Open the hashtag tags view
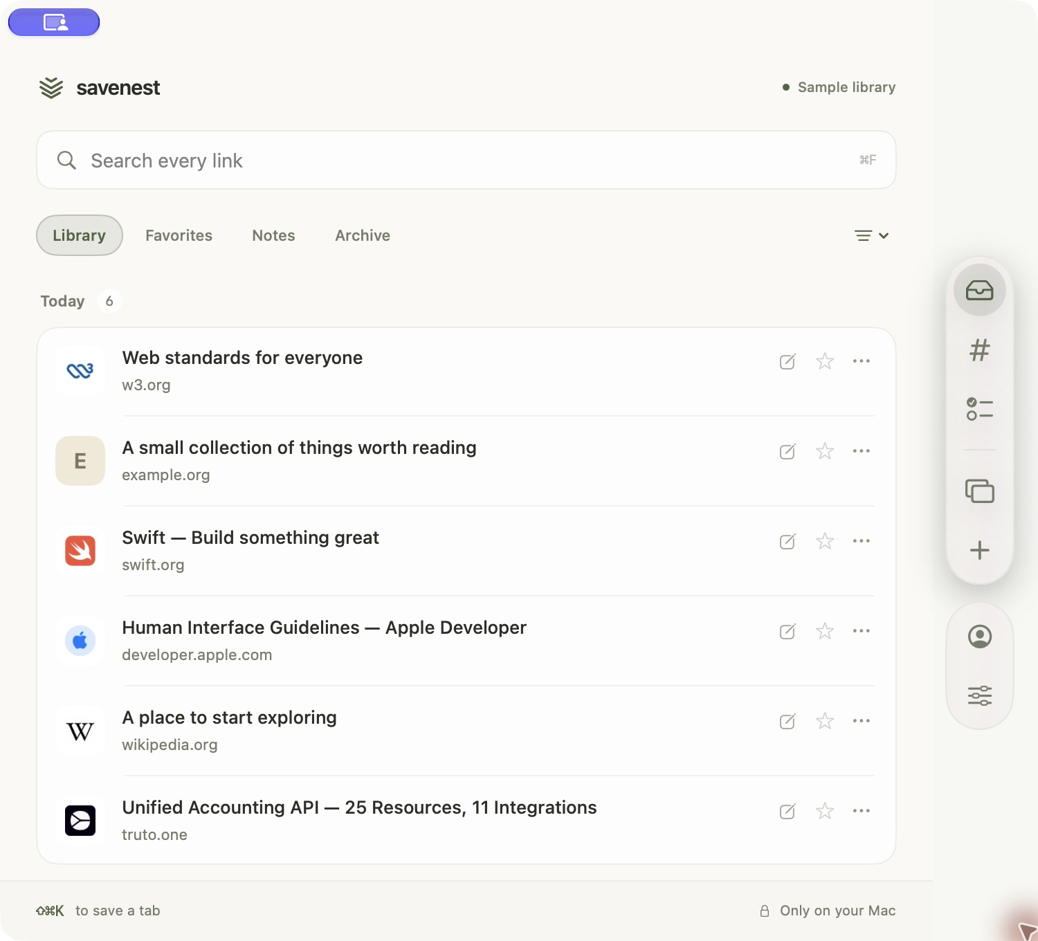This screenshot has height=941, width=1038. [x=979, y=350]
